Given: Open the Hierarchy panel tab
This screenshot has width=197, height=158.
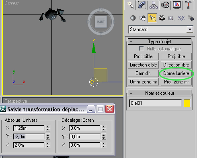Looking at the screenshot, I should (x=154, y=5).
